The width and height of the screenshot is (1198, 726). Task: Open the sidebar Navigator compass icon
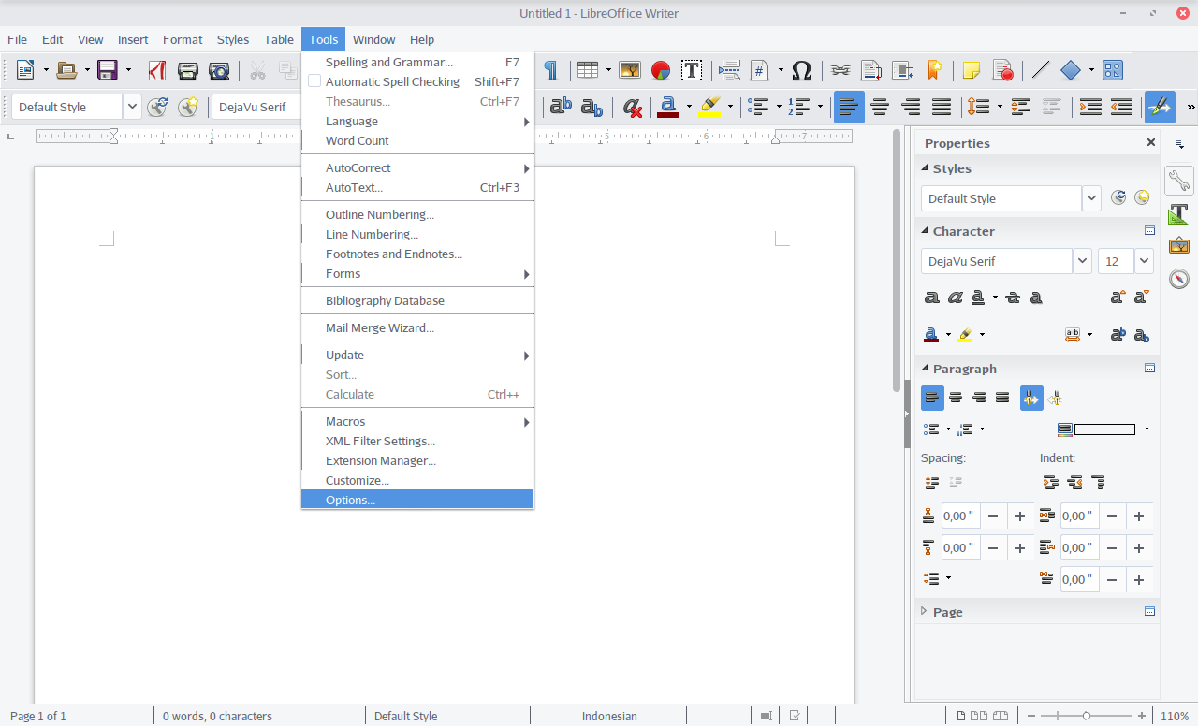(1179, 279)
